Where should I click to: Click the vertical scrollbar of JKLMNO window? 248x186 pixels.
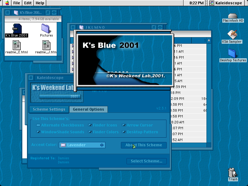point(209,93)
